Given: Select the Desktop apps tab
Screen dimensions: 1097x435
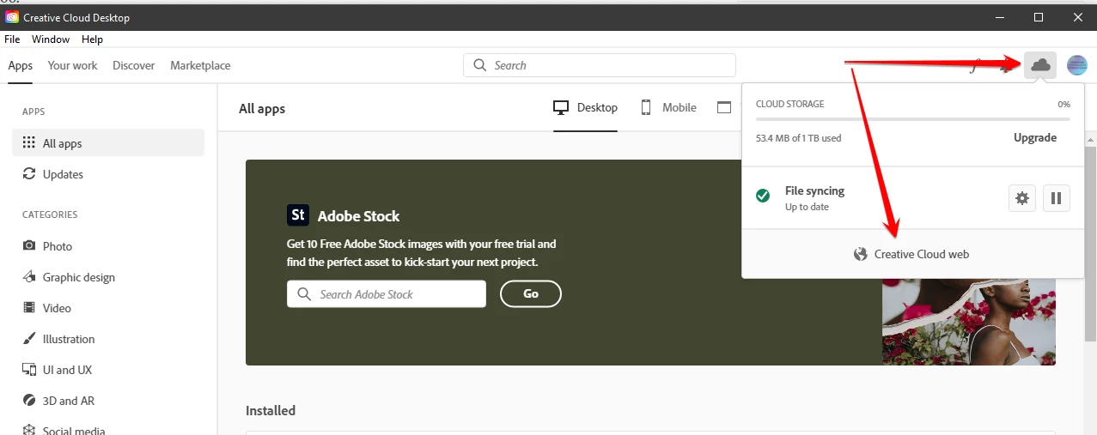Looking at the screenshot, I should (x=586, y=107).
